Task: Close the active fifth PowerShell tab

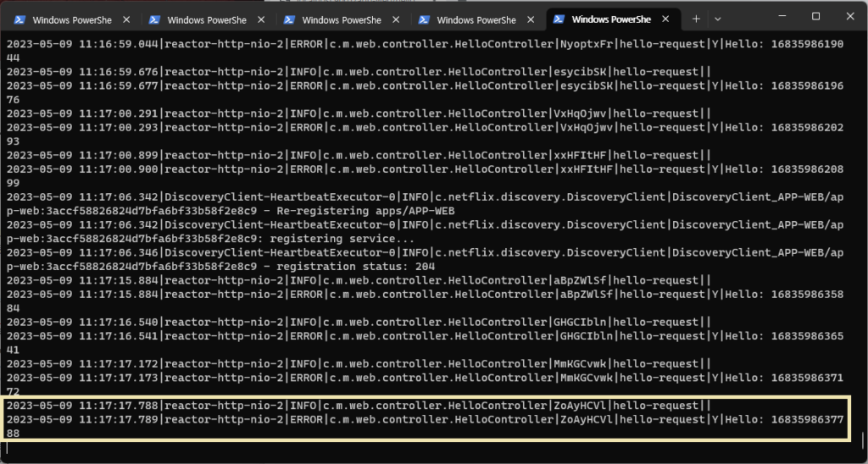Action: (666, 19)
